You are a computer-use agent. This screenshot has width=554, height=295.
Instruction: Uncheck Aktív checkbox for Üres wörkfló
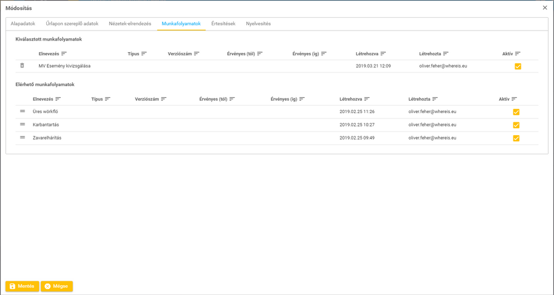pyautogui.click(x=516, y=112)
